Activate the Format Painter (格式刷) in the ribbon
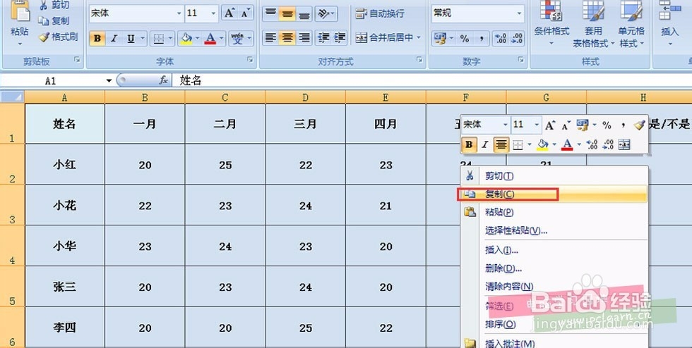 tap(58, 37)
